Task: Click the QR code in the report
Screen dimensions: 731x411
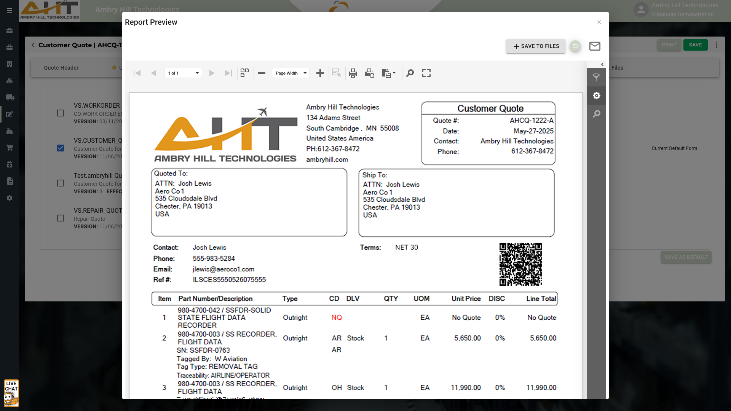Action: 520,264
